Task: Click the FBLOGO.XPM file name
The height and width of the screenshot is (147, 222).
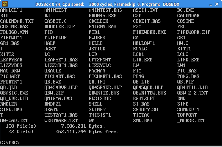Action: (14, 32)
